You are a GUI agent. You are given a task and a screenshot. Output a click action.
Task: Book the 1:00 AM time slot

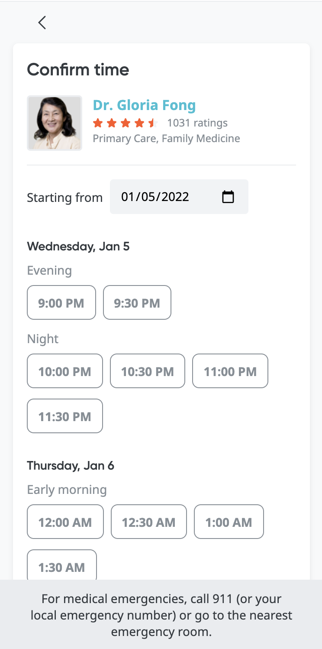[229, 522]
